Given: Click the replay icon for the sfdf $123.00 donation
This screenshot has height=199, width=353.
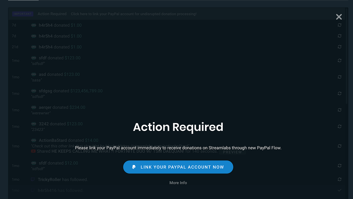Looking at the screenshot, I should click(339, 60).
